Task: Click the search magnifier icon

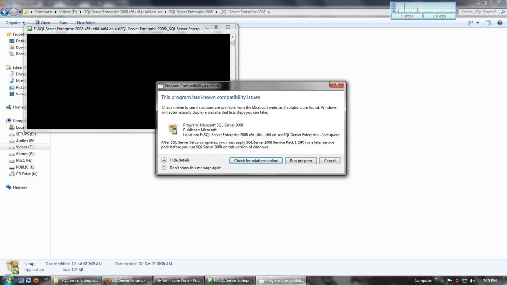Action: (x=503, y=12)
